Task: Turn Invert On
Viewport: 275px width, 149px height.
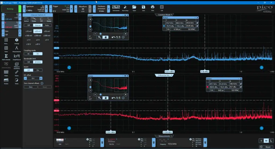Action: 38,70
